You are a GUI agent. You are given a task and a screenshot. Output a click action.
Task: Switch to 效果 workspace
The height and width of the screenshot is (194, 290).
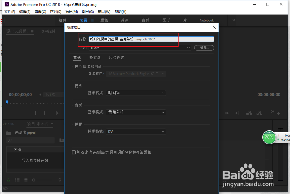[x=125, y=20]
